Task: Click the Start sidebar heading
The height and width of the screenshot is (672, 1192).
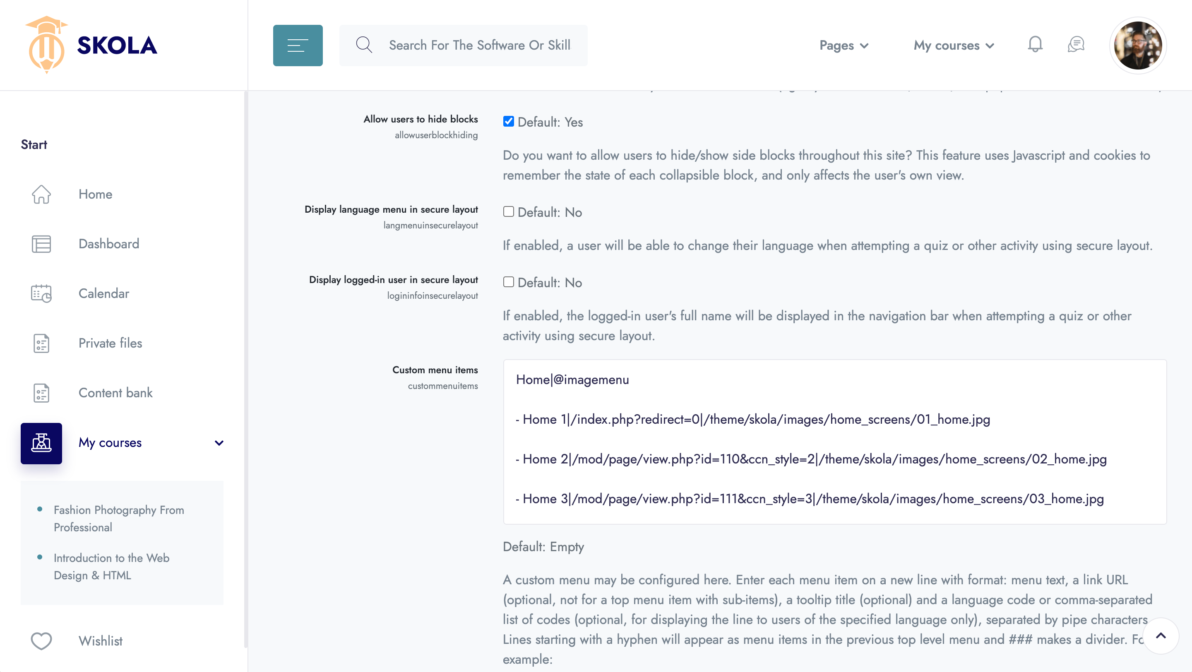Action: point(34,145)
